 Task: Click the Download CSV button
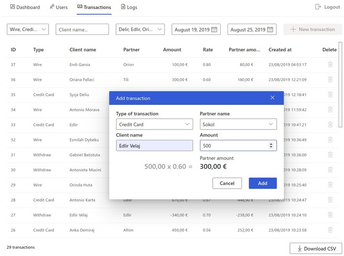[316, 249]
